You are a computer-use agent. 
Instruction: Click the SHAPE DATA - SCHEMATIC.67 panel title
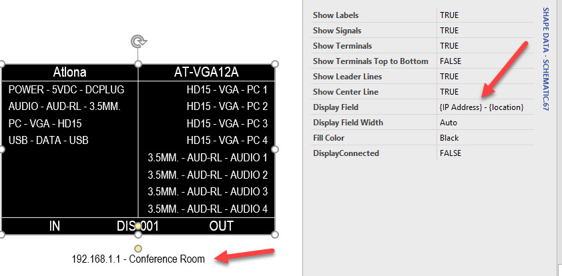(545, 59)
